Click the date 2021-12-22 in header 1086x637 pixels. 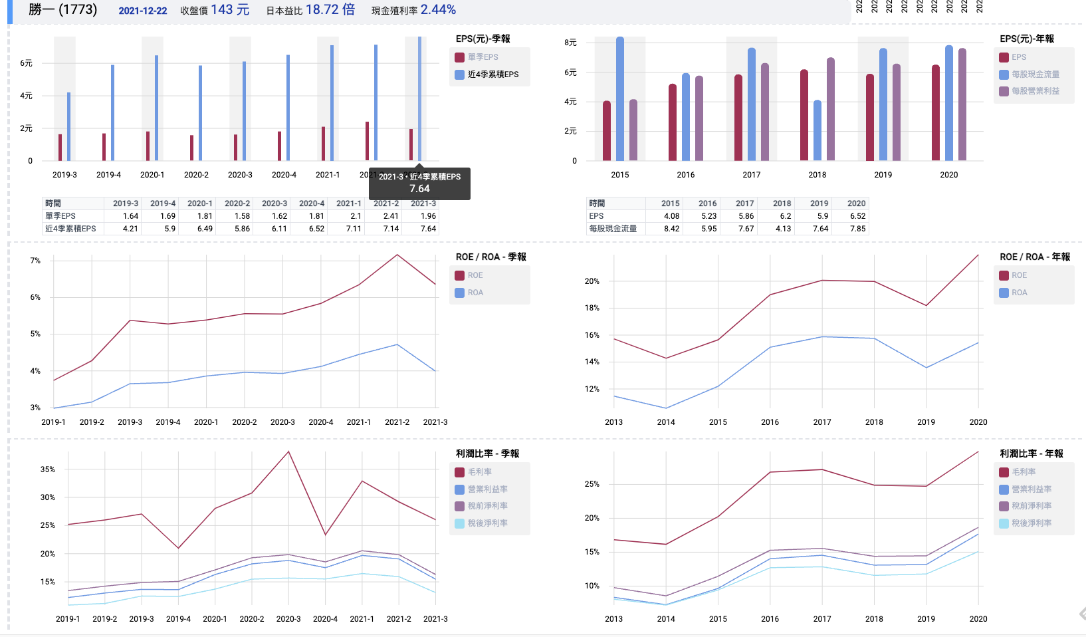click(143, 11)
